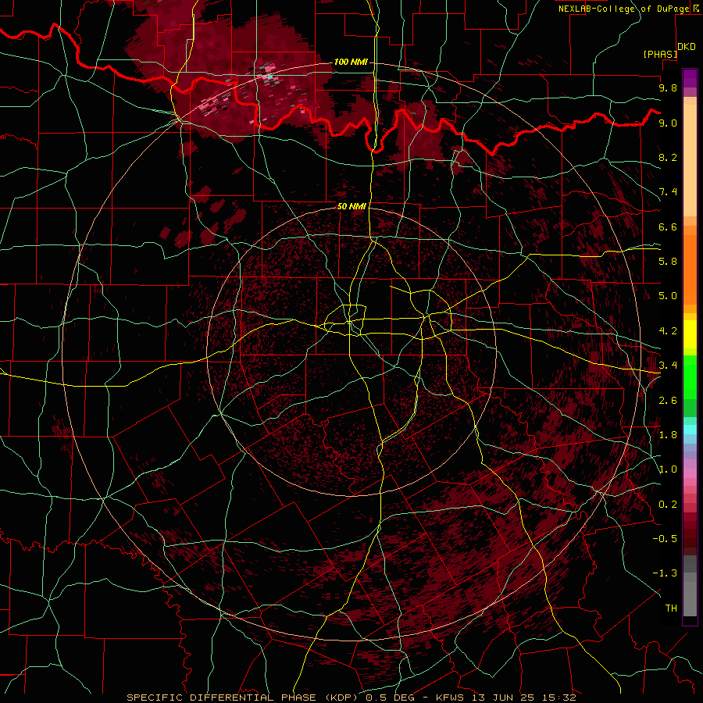Image resolution: width=703 pixels, height=703 pixels.
Task: Click the 1.8 scale value
Action: point(668,435)
